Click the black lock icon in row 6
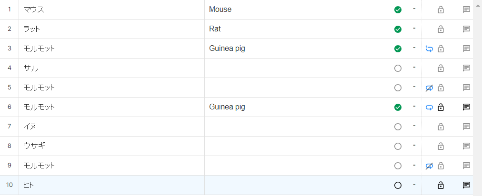482x196 pixels. pyautogui.click(x=441, y=107)
